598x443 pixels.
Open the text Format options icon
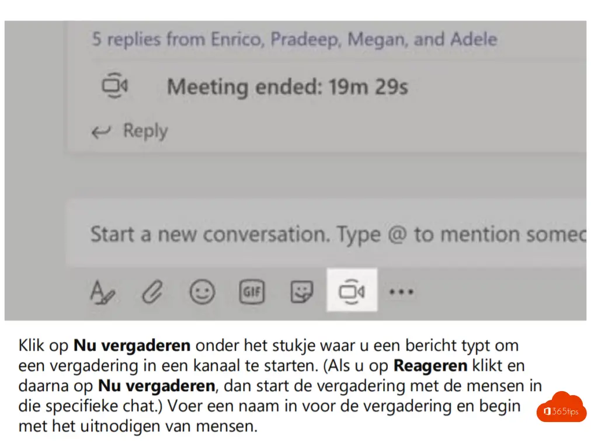pos(102,291)
